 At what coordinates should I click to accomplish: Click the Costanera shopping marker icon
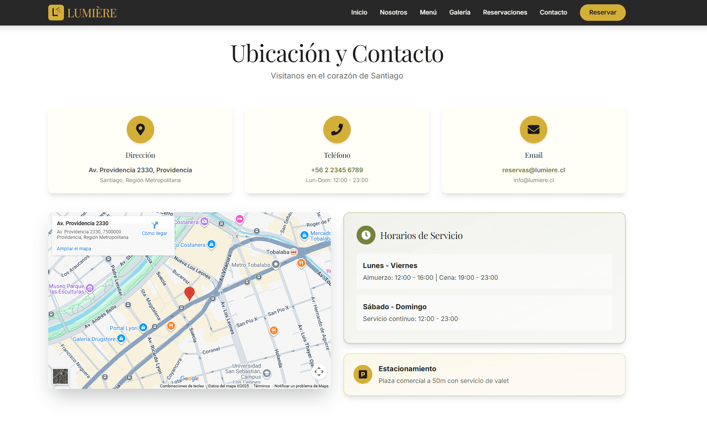coord(211,244)
